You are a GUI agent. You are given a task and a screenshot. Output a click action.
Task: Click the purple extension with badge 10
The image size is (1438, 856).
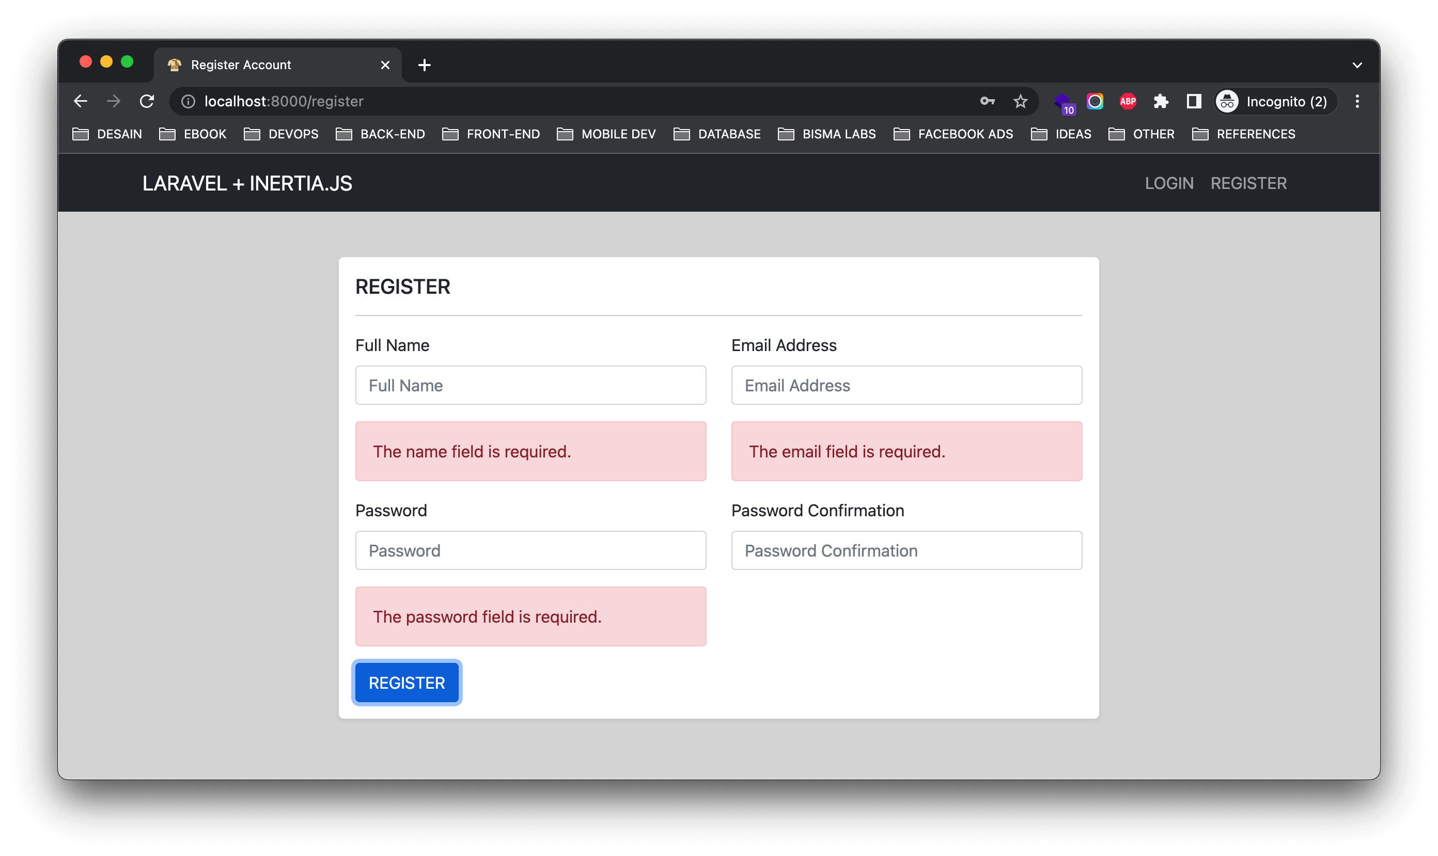tap(1063, 103)
